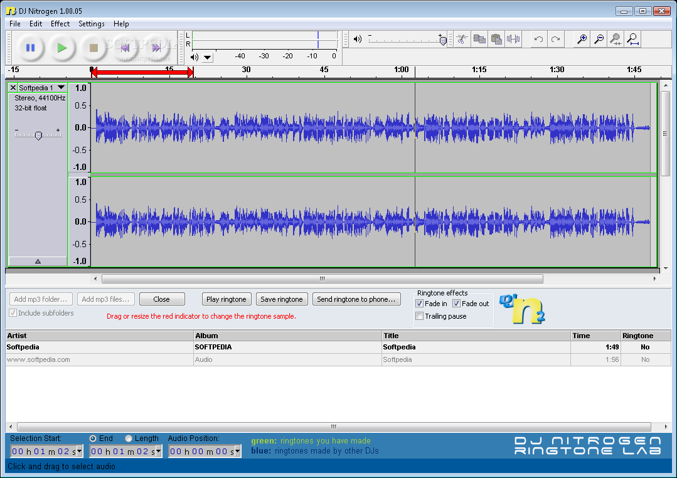Adjust the output volume slider
Screen dimensions: 677x478
(x=443, y=41)
